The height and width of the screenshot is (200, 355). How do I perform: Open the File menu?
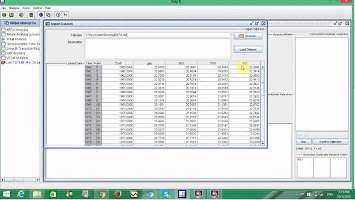(3, 8)
